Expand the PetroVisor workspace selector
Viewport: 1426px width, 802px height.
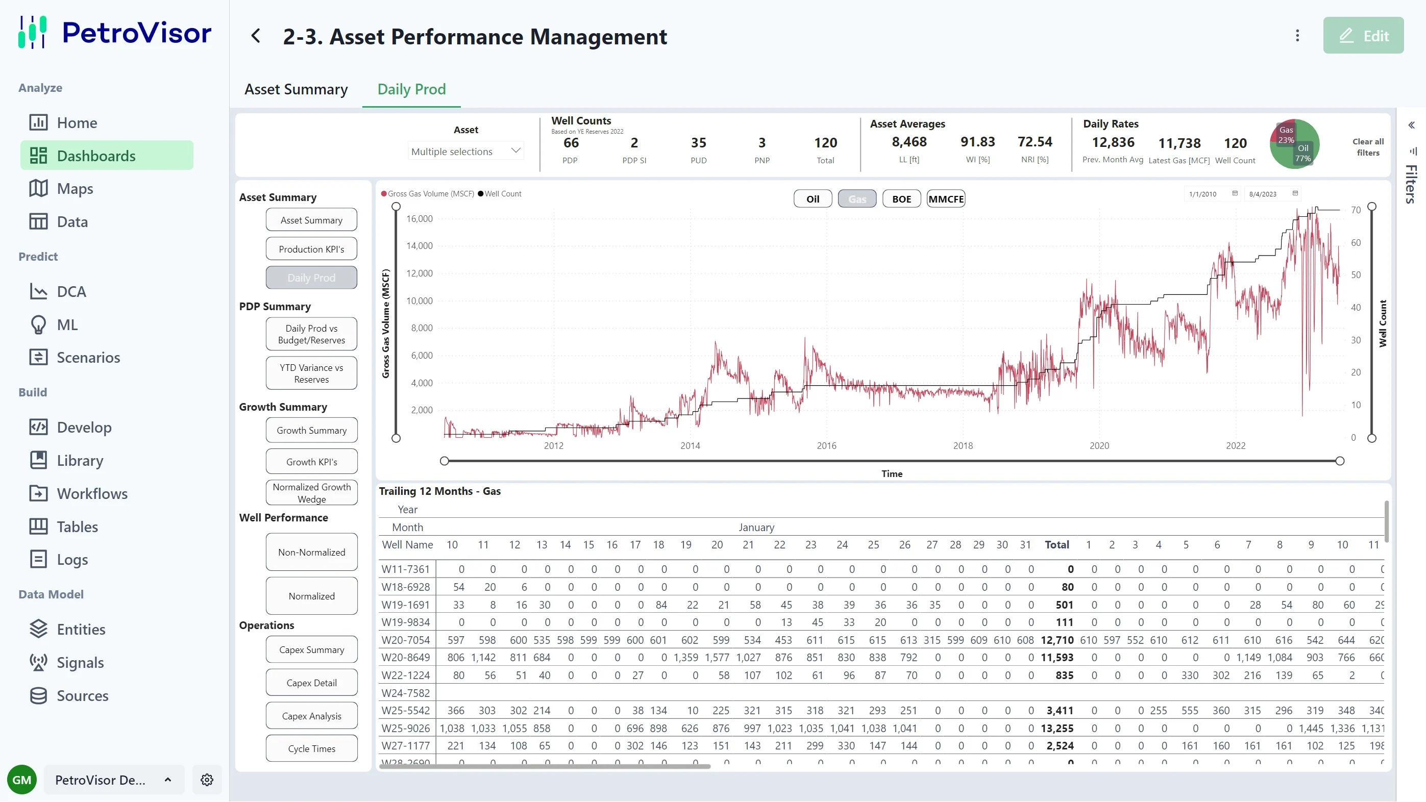coord(113,780)
